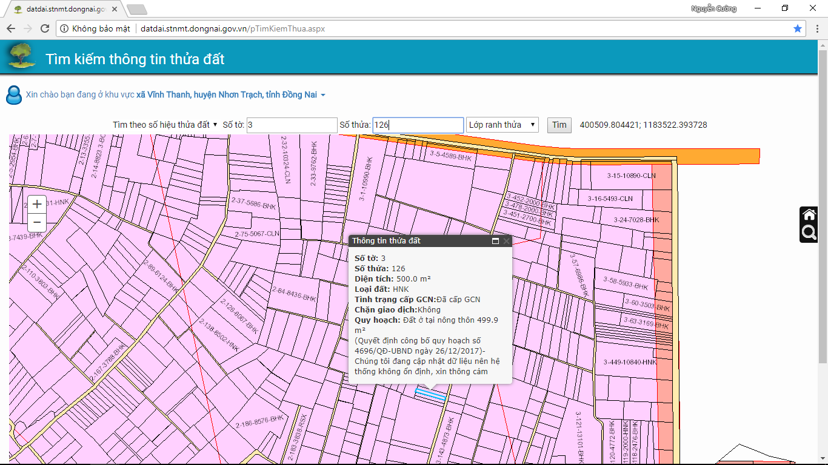This screenshot has width=828, height=465.
Task: Click the Tìm search button
Action: 559,125
